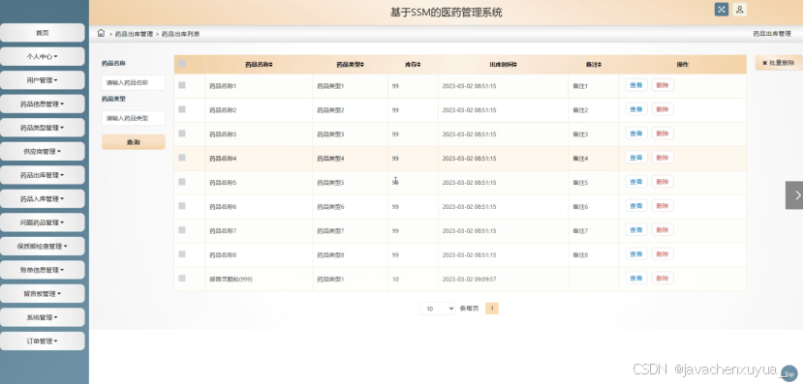Viewport: 804px width, 384px height.
Task: Check the row for 感冒灵颗粒(999)
Action: 182,278
